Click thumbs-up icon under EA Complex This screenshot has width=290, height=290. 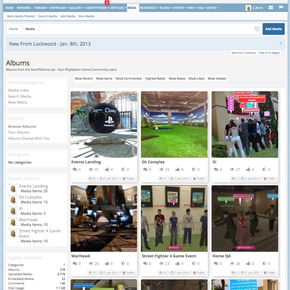178,169
